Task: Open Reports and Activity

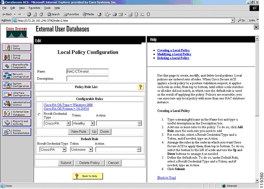Action: pos(17,123)
